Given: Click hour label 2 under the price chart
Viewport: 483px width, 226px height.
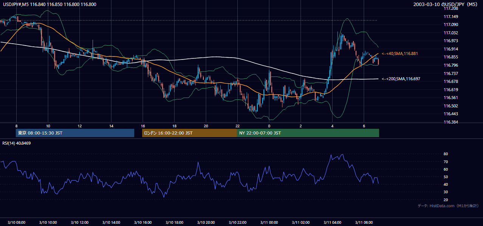Looking at the screenshot, I should point(300,126).
